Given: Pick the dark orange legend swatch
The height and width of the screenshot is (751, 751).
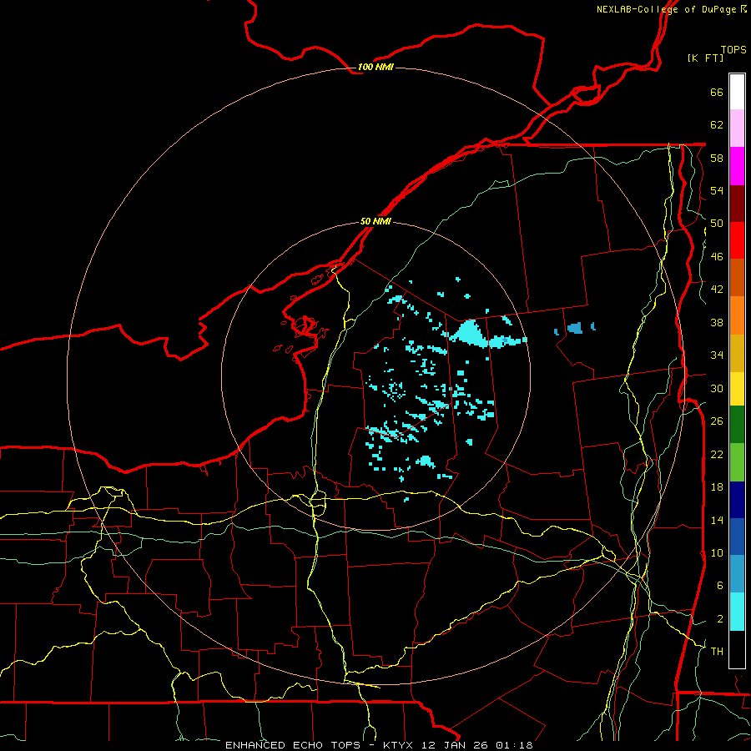Looking at the screenshot, I should coord(737,277).
